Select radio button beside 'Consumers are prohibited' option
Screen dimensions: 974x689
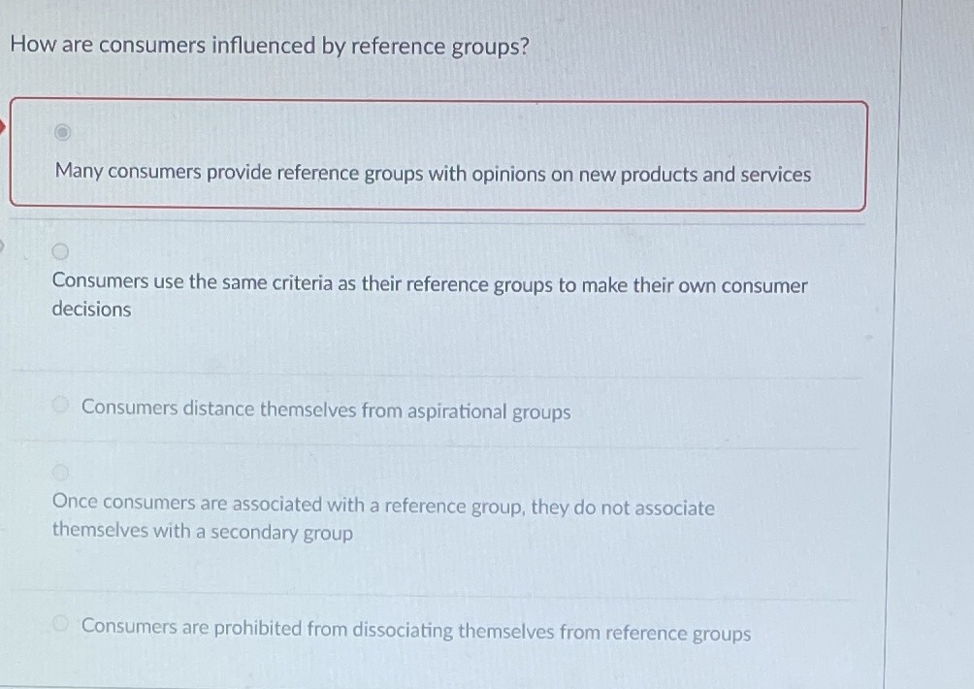pos(59,625)
